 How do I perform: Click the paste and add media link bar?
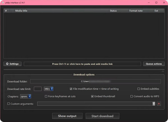82,64
